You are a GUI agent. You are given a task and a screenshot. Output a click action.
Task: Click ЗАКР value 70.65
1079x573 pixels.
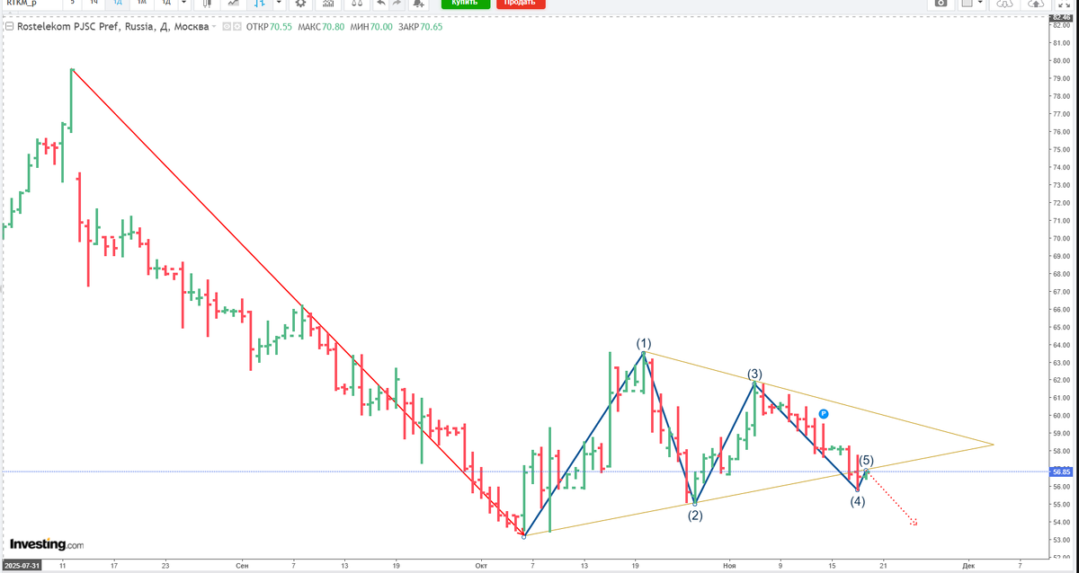click(x=431, y=27)
